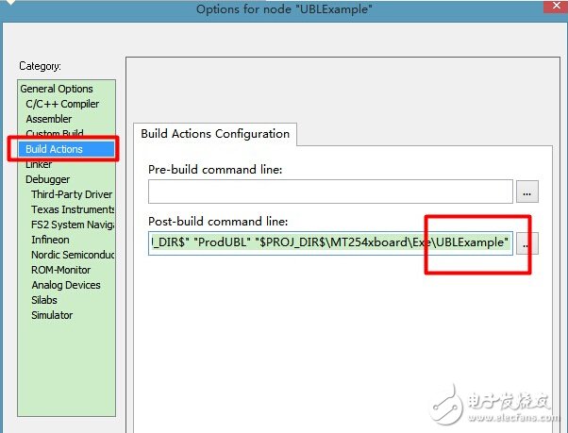Switch to Build Actions Configuration tab
The width and height of the screenshot is (568, 433).
point(215,134)
